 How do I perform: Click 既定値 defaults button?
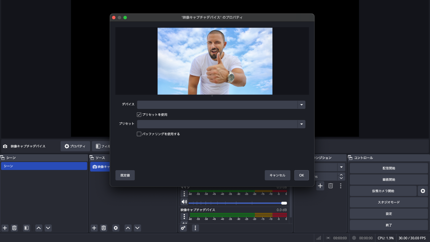125,175
